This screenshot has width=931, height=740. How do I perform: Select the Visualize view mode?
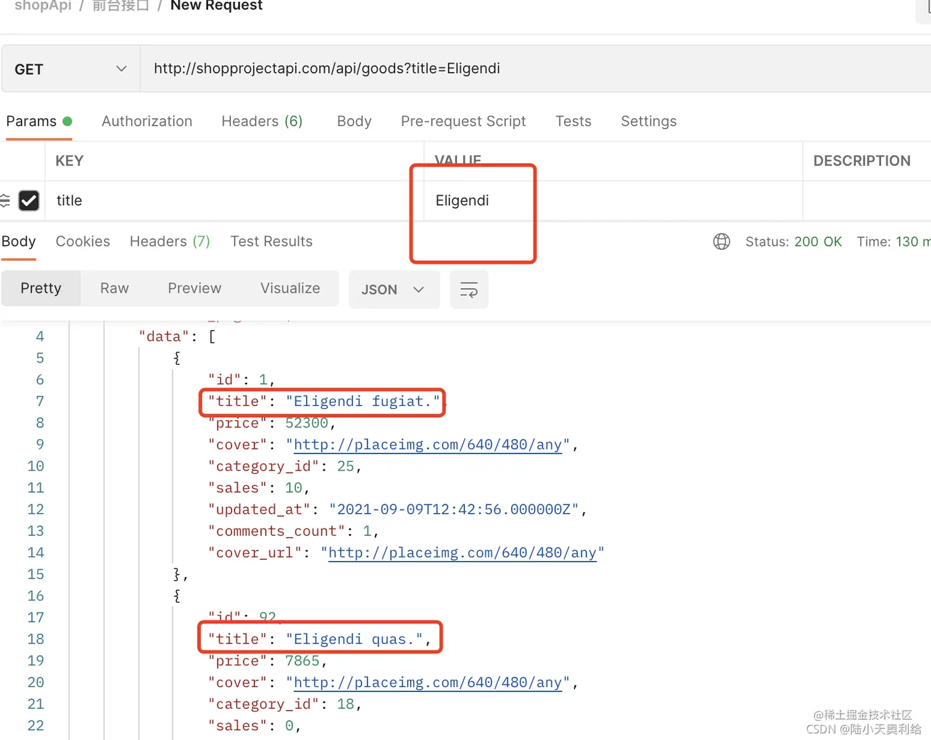coord(290,288)
